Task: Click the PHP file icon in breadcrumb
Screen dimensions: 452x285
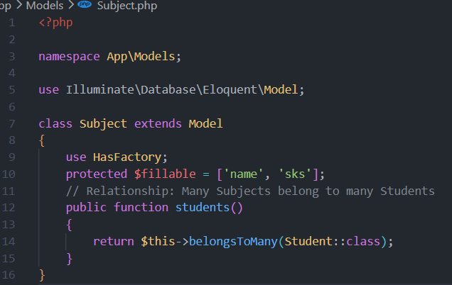Action: click(x=85, y=4)
